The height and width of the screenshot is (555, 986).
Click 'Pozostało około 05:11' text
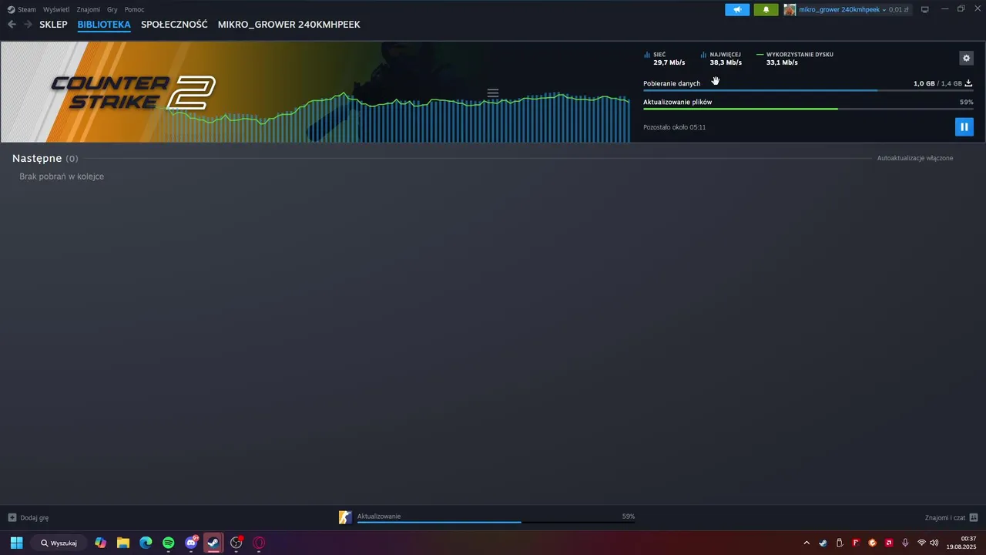[x=674, y=127]
